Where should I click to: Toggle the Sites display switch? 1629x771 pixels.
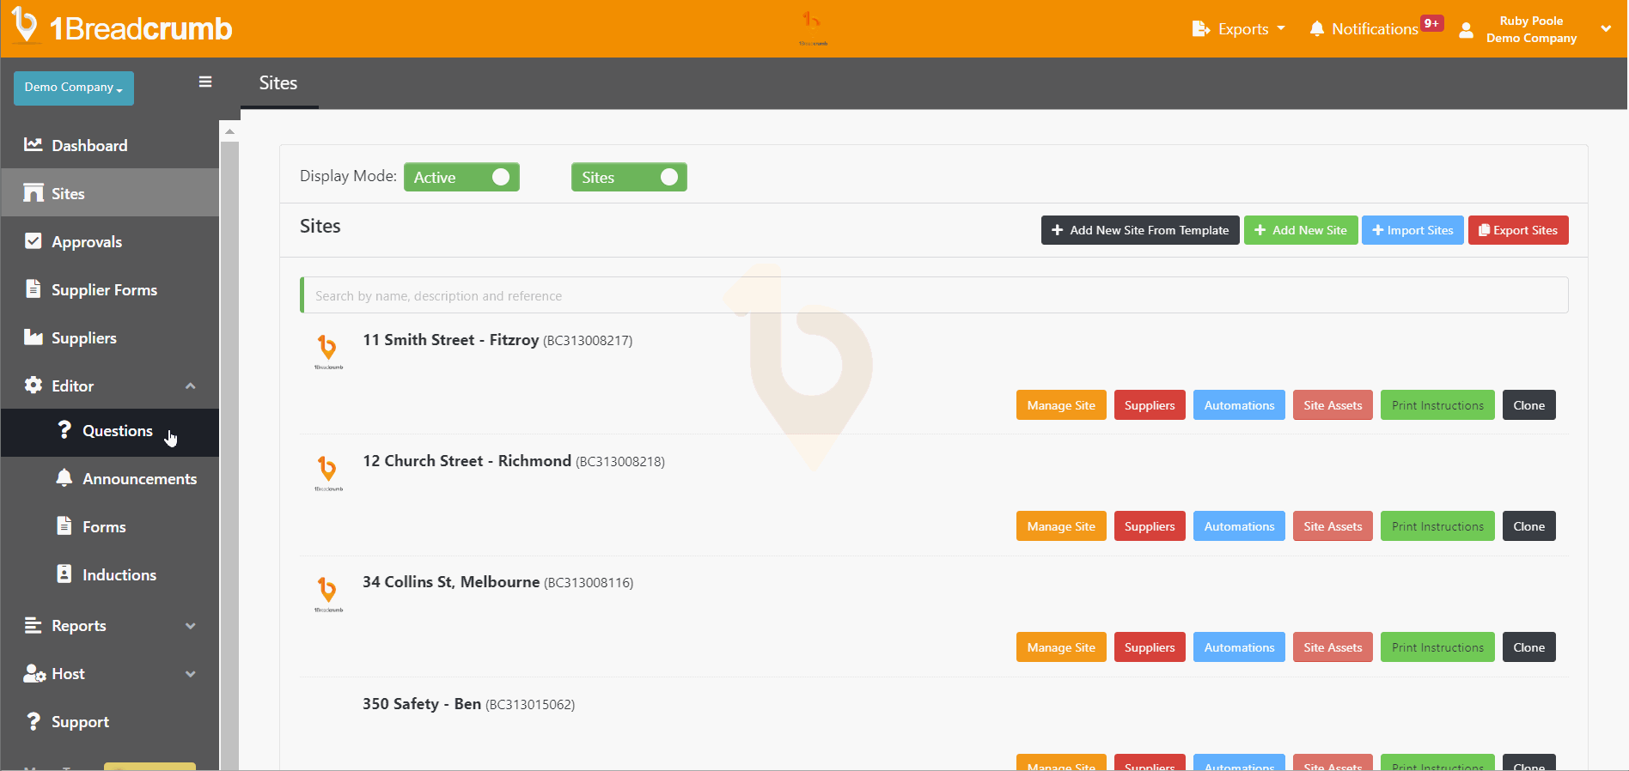coord(629,177)
